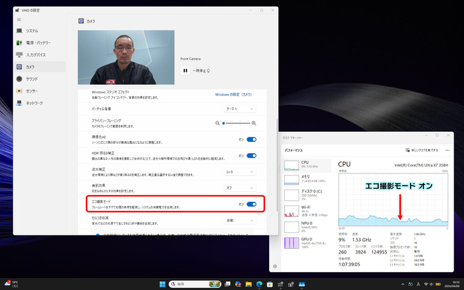Open the three-dot menu in Task Manager
The width and height of the screenshot is (464, 290).
[447, 150]
